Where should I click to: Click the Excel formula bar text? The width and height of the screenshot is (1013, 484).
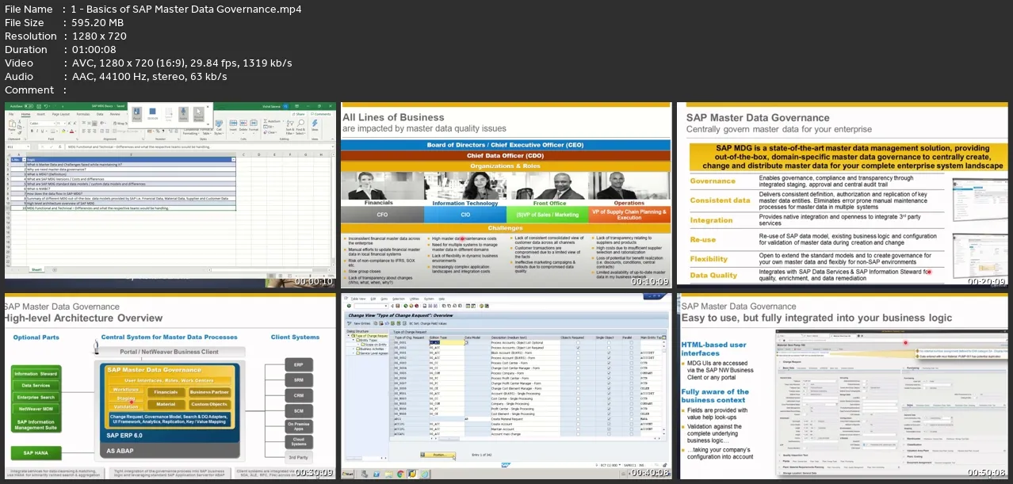point(139,147)
